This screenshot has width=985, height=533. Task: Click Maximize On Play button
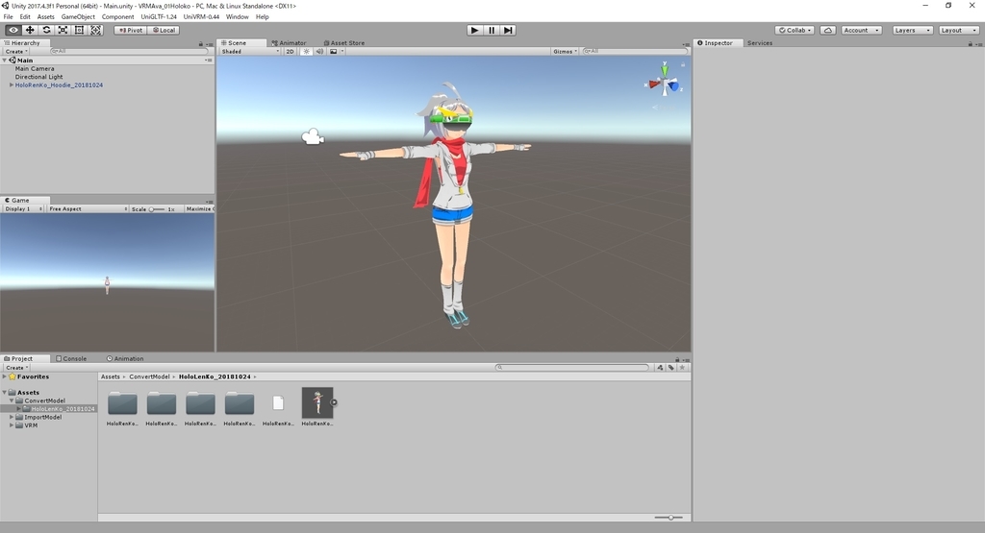coord(199,208)
